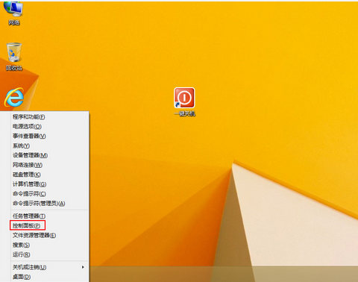Open 程序和功能(F) from the menu
358x282 pixels.
[x=49, y=117]
